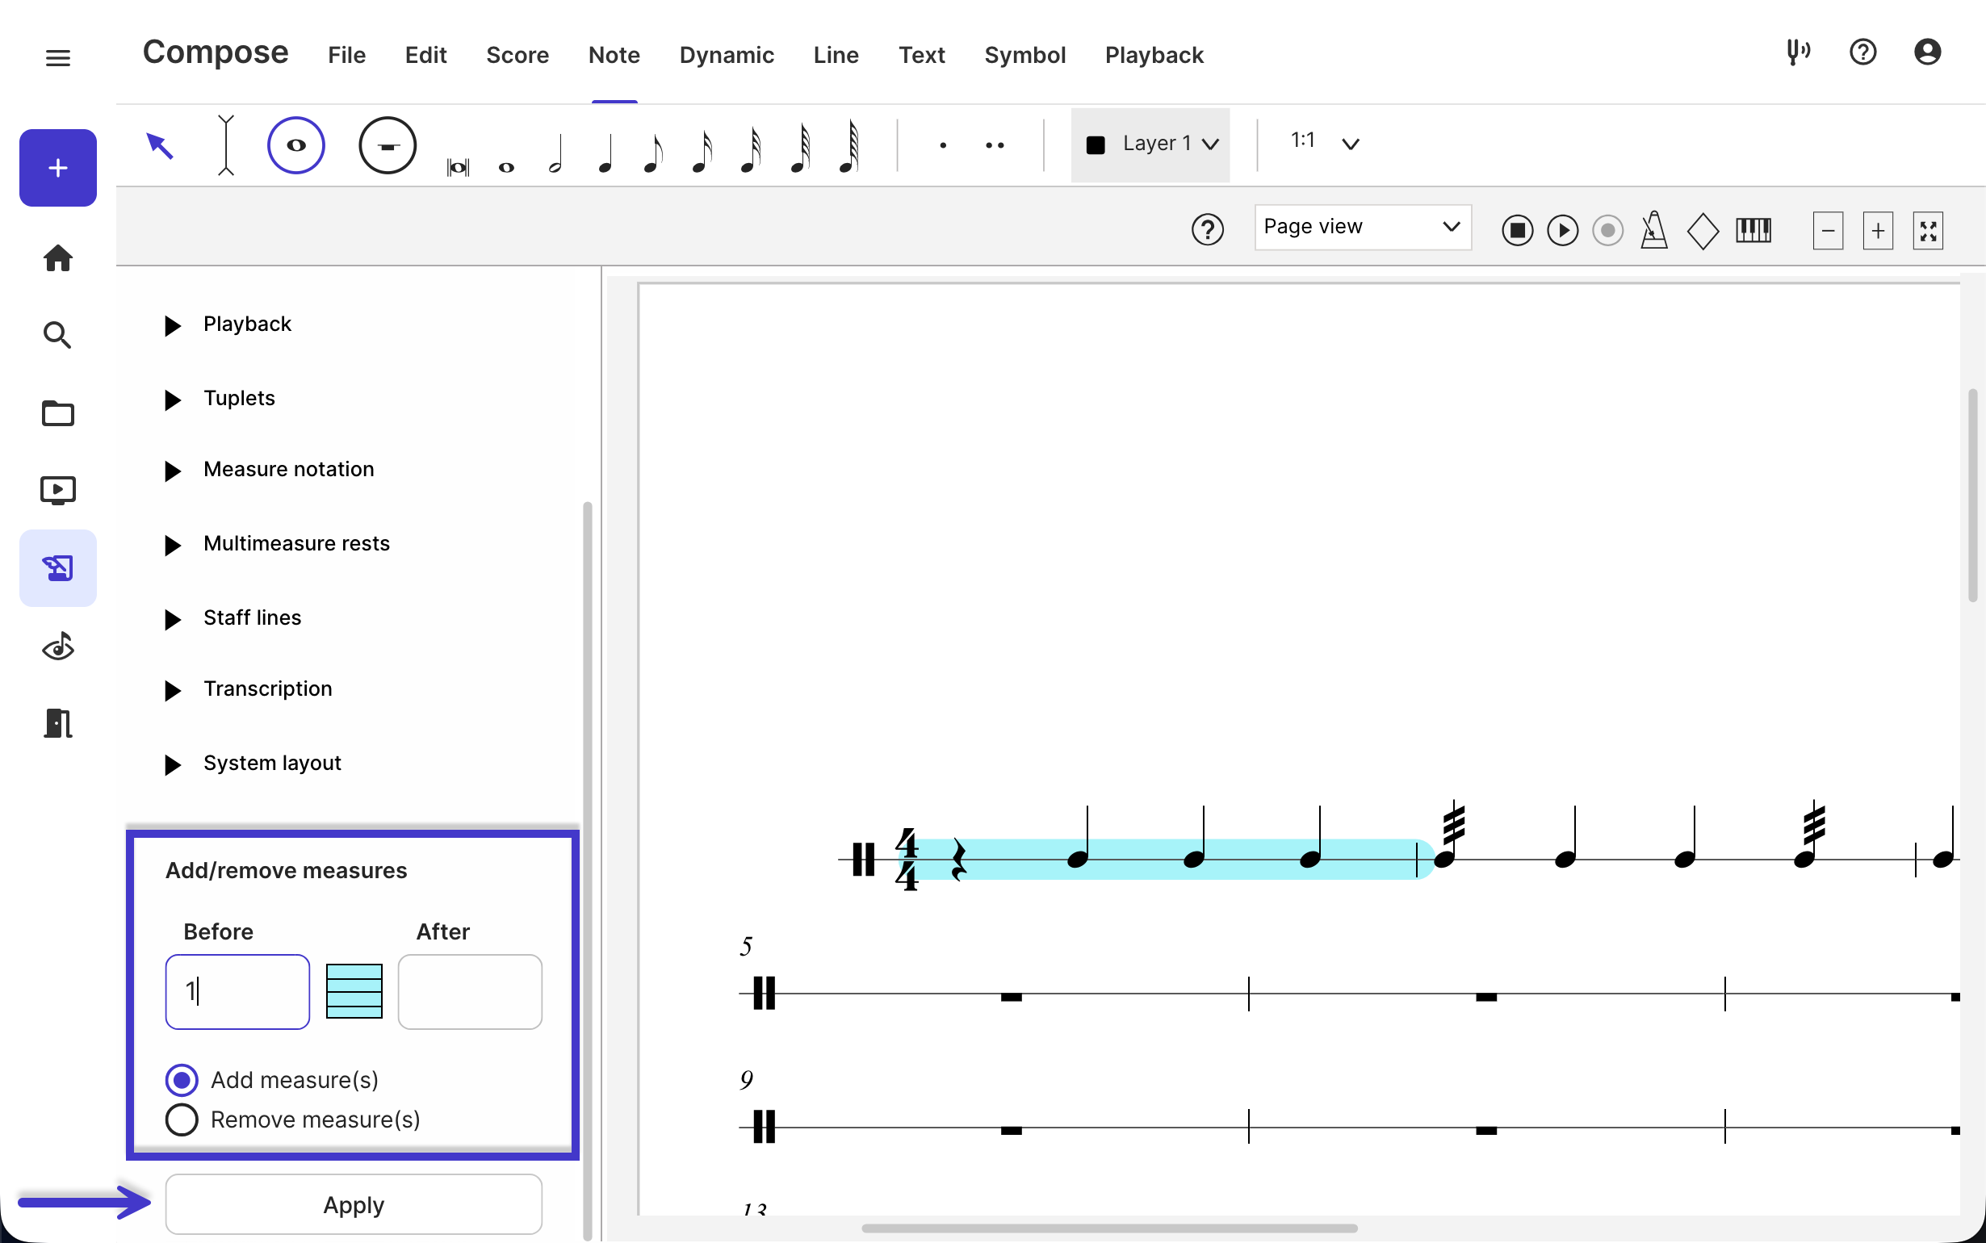Click the After measures input field
Image resolution: width=1986 pixels, height=1243 pixels.
tap(470, 991)
